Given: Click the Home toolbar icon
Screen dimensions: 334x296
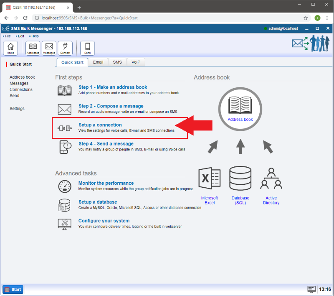Looking at the screenshot, I should (x=10, y=48).
